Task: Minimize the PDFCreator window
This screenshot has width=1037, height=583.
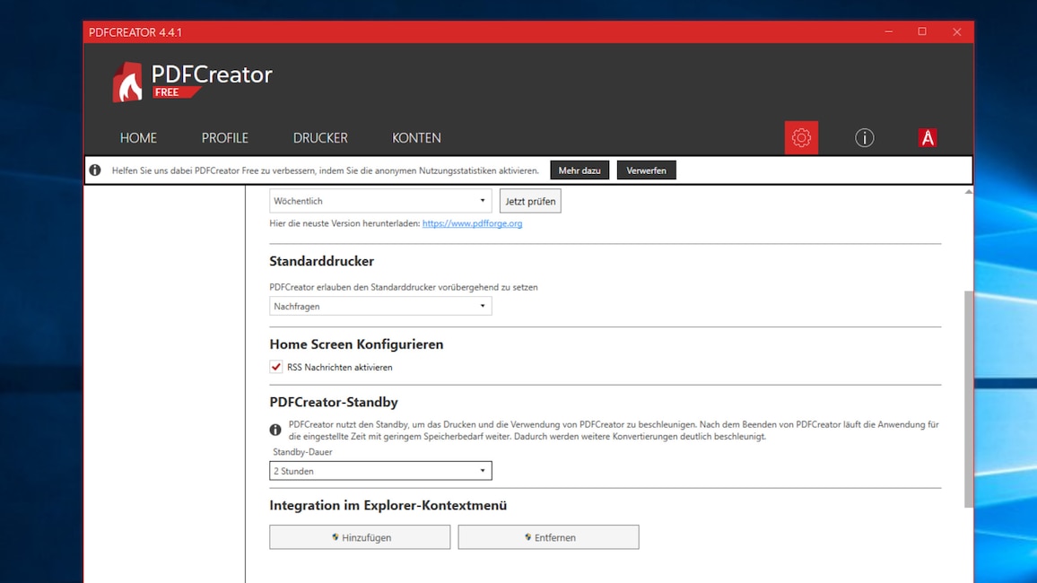Action: (x=889, y=31)
